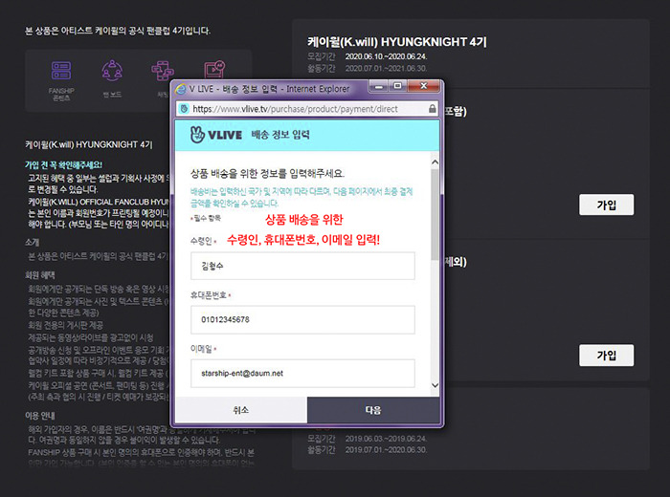The width and height of the screenshot is (670, 497).
Task: Click activity period 2020.07.01.~2021.06.30.
Action: coord(387,68)
